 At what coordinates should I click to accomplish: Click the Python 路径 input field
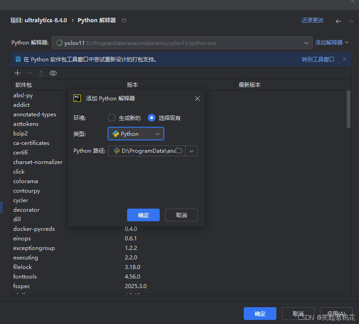tap(147, 151)
